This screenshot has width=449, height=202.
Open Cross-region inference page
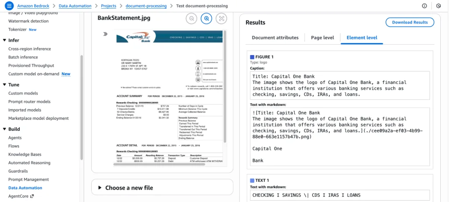(x=29, y=49)
